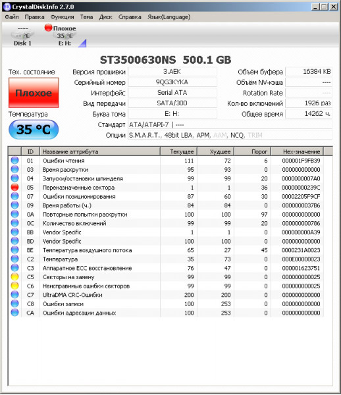Click status icon for Повторные попытки раскрутки

tap(15, 214)
